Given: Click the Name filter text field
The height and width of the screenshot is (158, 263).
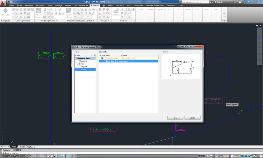Looking at the screenshot, I should click(x=114, y=58).
